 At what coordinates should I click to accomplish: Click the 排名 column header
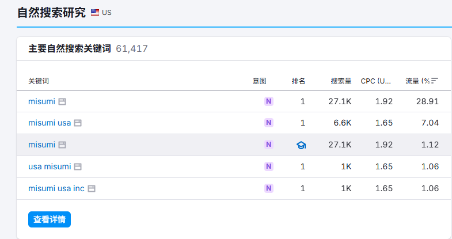pos(298,81)
